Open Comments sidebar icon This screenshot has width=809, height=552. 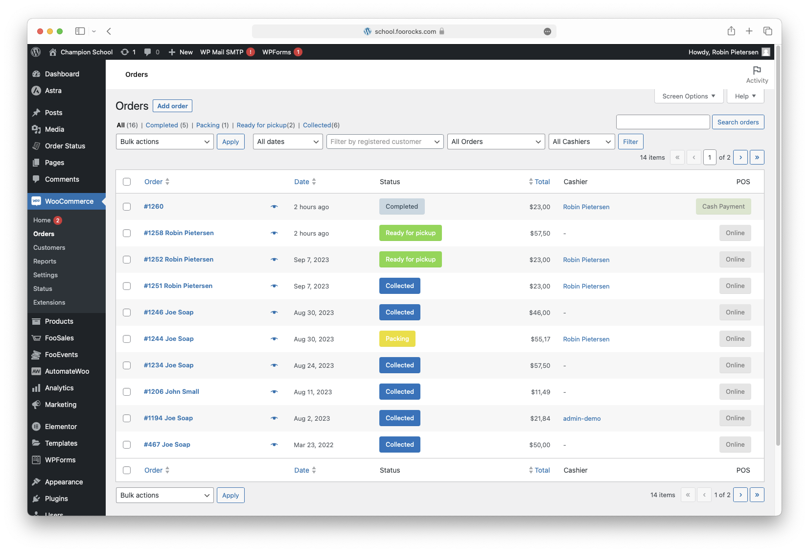click(36, 179)
